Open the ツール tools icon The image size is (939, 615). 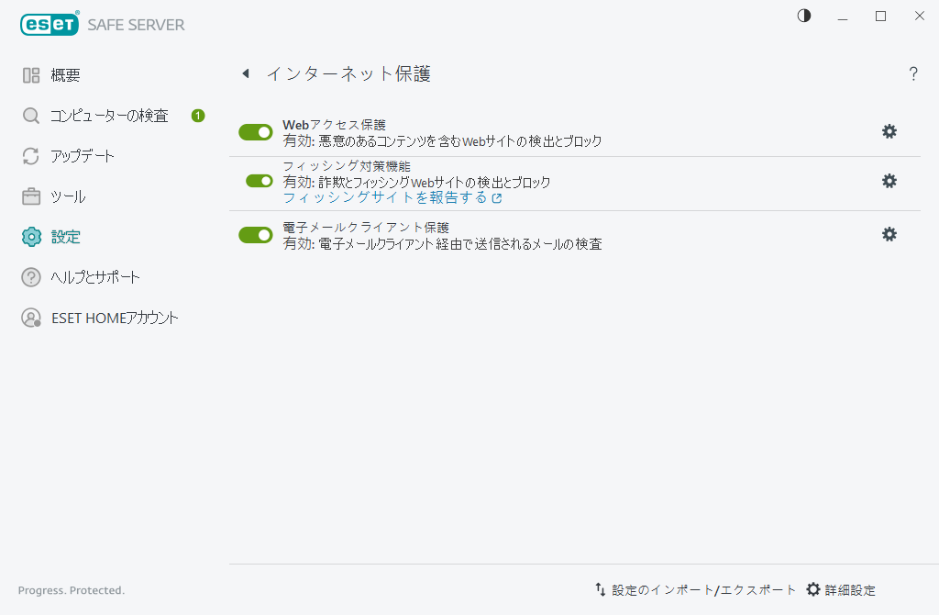pos(29,196)
